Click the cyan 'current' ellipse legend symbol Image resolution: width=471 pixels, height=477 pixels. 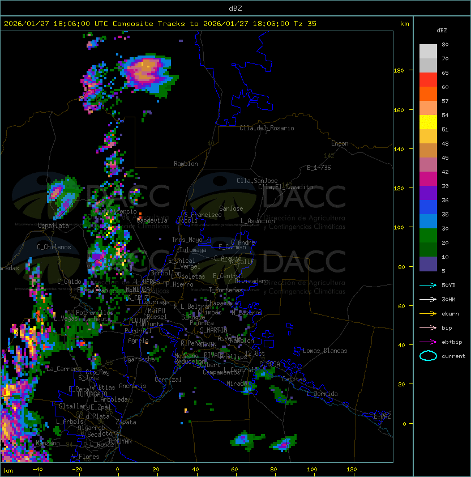click(428, 356)
